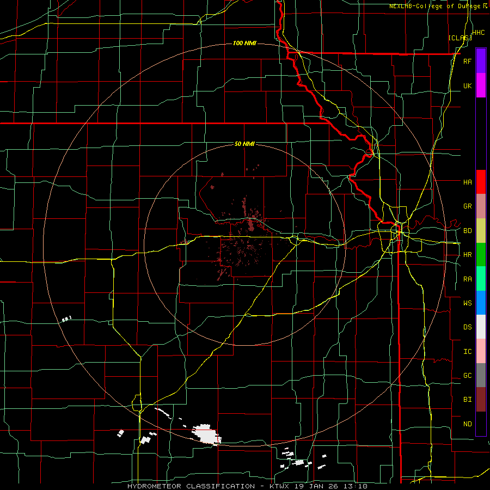The height and width of the screenshot is (490, 490).
Task: Pick the mint green RA legend swatch
Action: [x=481, y=279]
